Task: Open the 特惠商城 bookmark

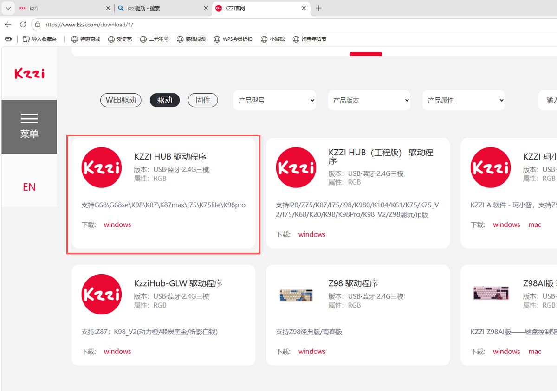Action: (x=85, y=39)
